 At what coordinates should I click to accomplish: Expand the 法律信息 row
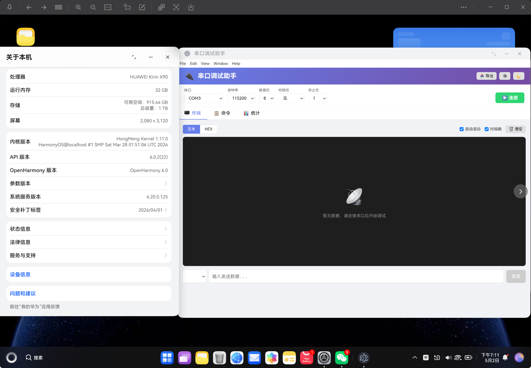pos(89,242)
